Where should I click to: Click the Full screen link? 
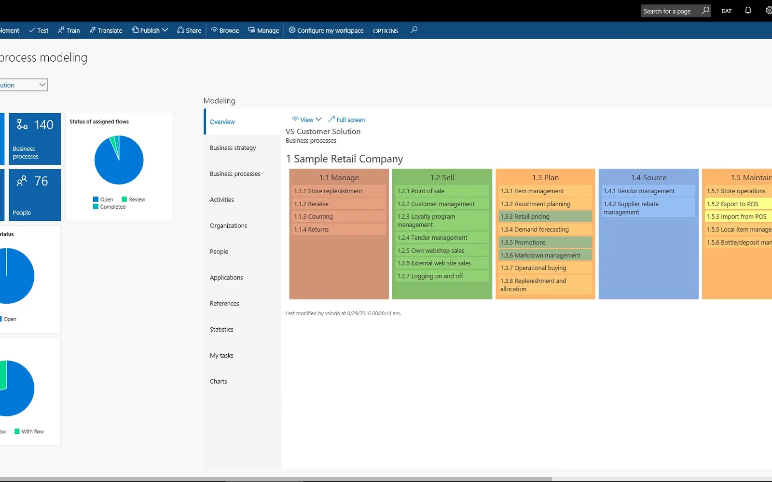coord(346,120)
